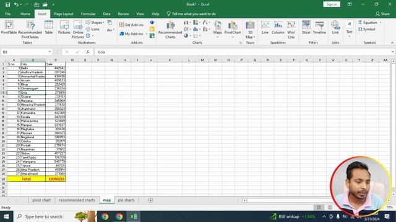Insert a Slicer filter
The height and width of the screenshot is (222, 396).
pos(306,28)
